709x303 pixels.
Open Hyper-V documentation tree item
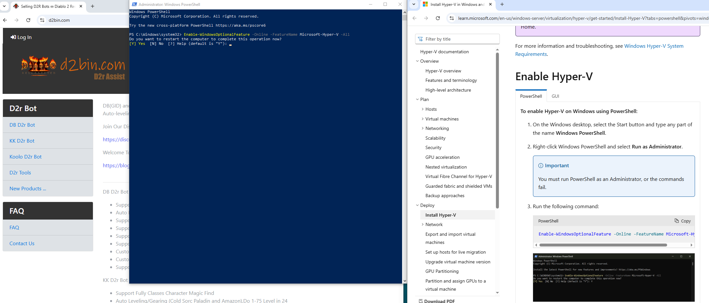click(444, 52)
